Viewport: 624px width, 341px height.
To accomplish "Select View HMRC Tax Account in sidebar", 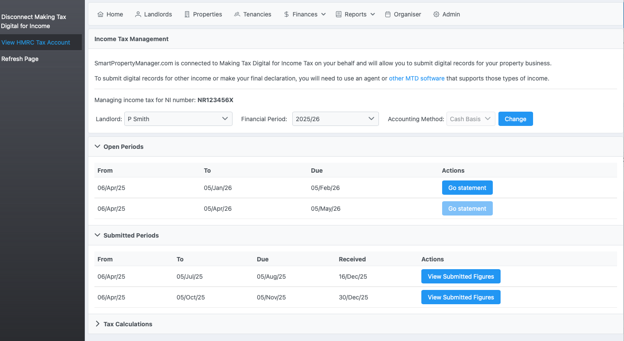I will [36, 42].
